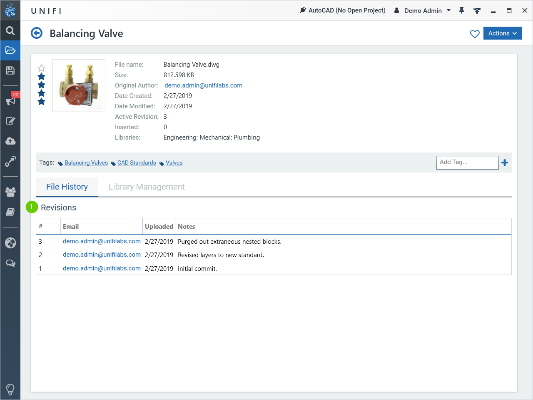Expand the Demo Admin user dropdown

click(x=448, y=10)
